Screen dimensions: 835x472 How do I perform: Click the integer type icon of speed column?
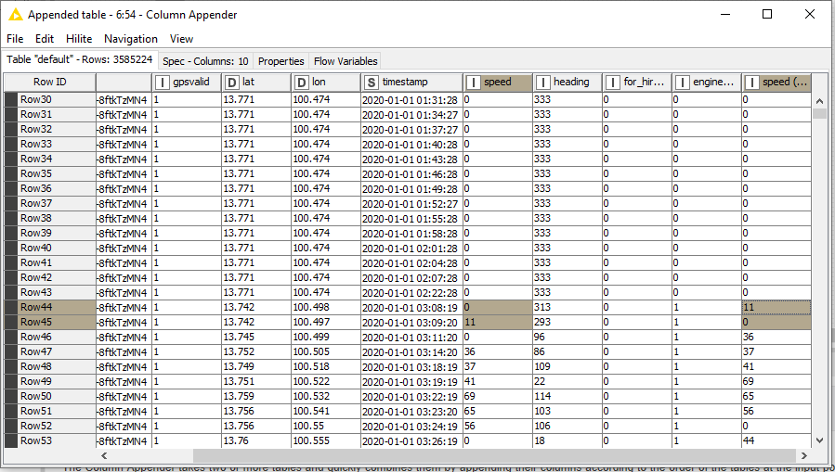point(473,83)
